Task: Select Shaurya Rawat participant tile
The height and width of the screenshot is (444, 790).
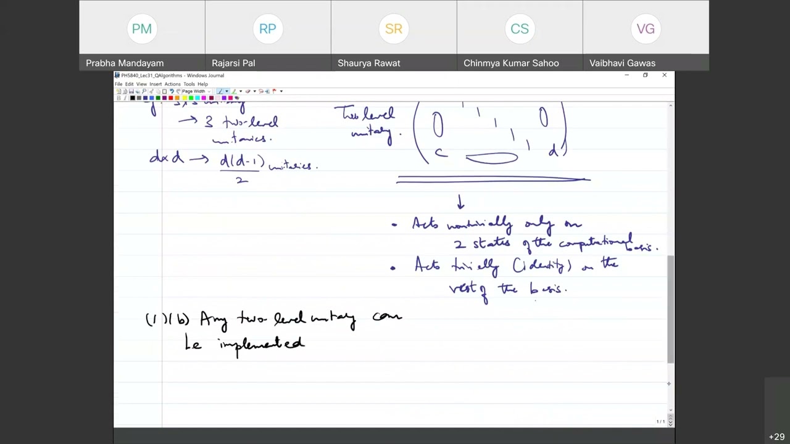Action: 394,35
